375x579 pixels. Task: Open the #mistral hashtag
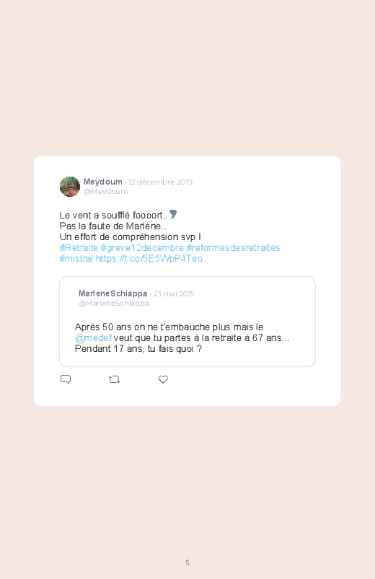coord(76,258)
